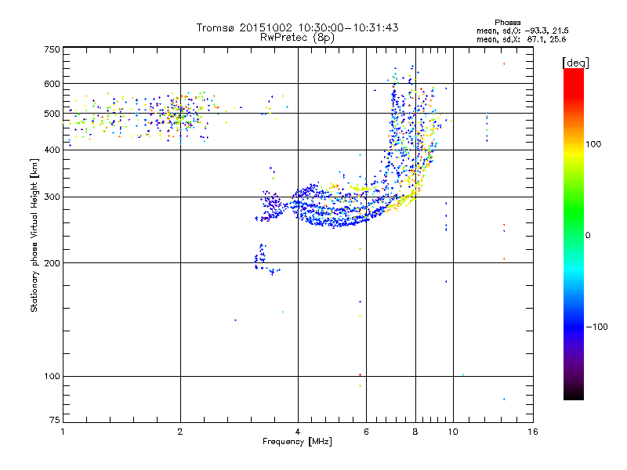627x470 pixels.
Task: Click the y-axis tick label '750'
Action: click(52, 49)
